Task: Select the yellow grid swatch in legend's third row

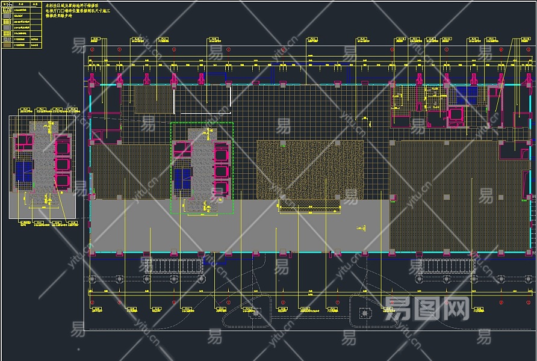Action: click(x=7, y=22)
